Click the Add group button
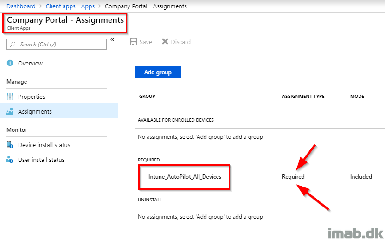This screenshot has height=239, width=385. [x=158, y=72]
